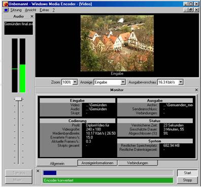Viewport: 201px width, 187px height.
Task: Close the progress bar panel
Action: pos(38,171)
